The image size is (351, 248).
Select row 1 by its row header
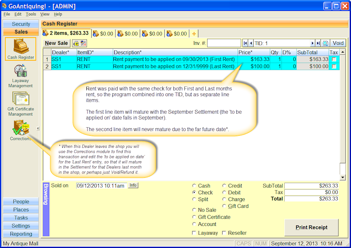coord(47,59)
